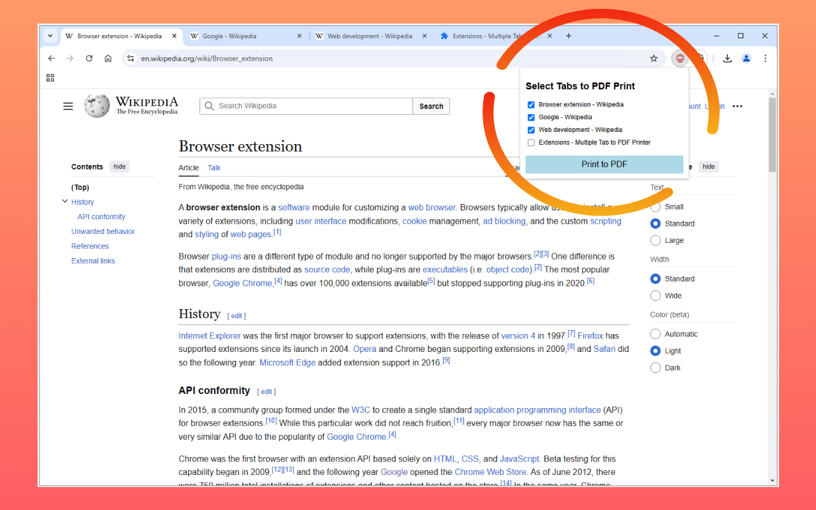
Task: Open a new tab with plus icon
Action: point(569,36)
